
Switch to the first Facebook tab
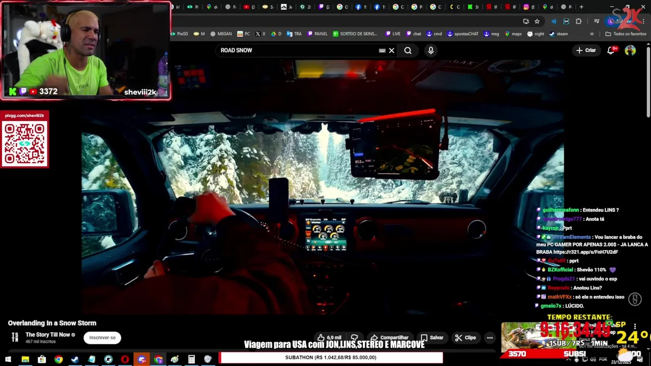pyautogui.click(x=361, y=7)
